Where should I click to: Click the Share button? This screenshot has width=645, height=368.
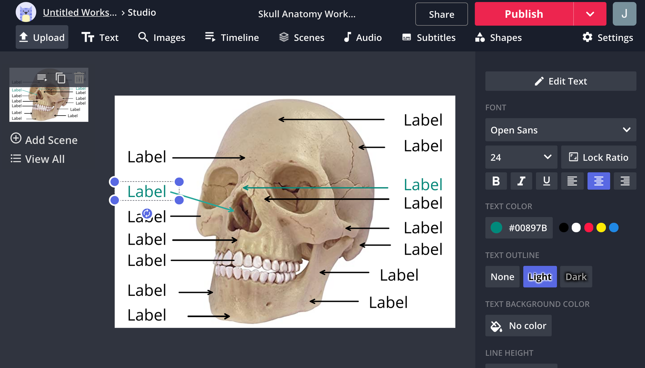[441, 14]
